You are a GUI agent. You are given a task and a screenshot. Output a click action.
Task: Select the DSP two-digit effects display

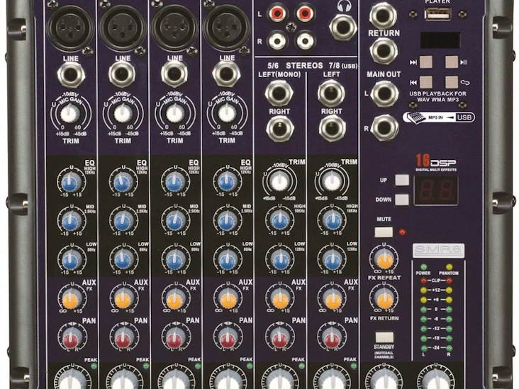(436, 190)
